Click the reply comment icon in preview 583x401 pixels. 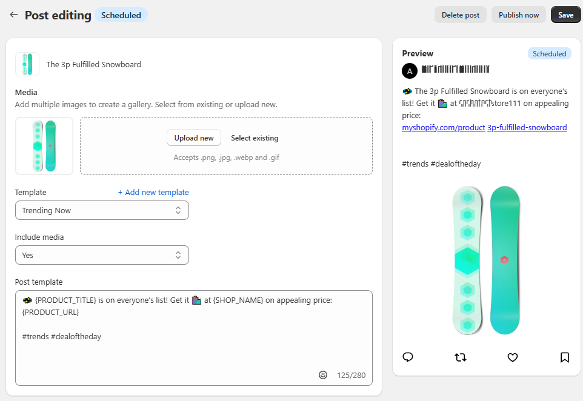408,357
